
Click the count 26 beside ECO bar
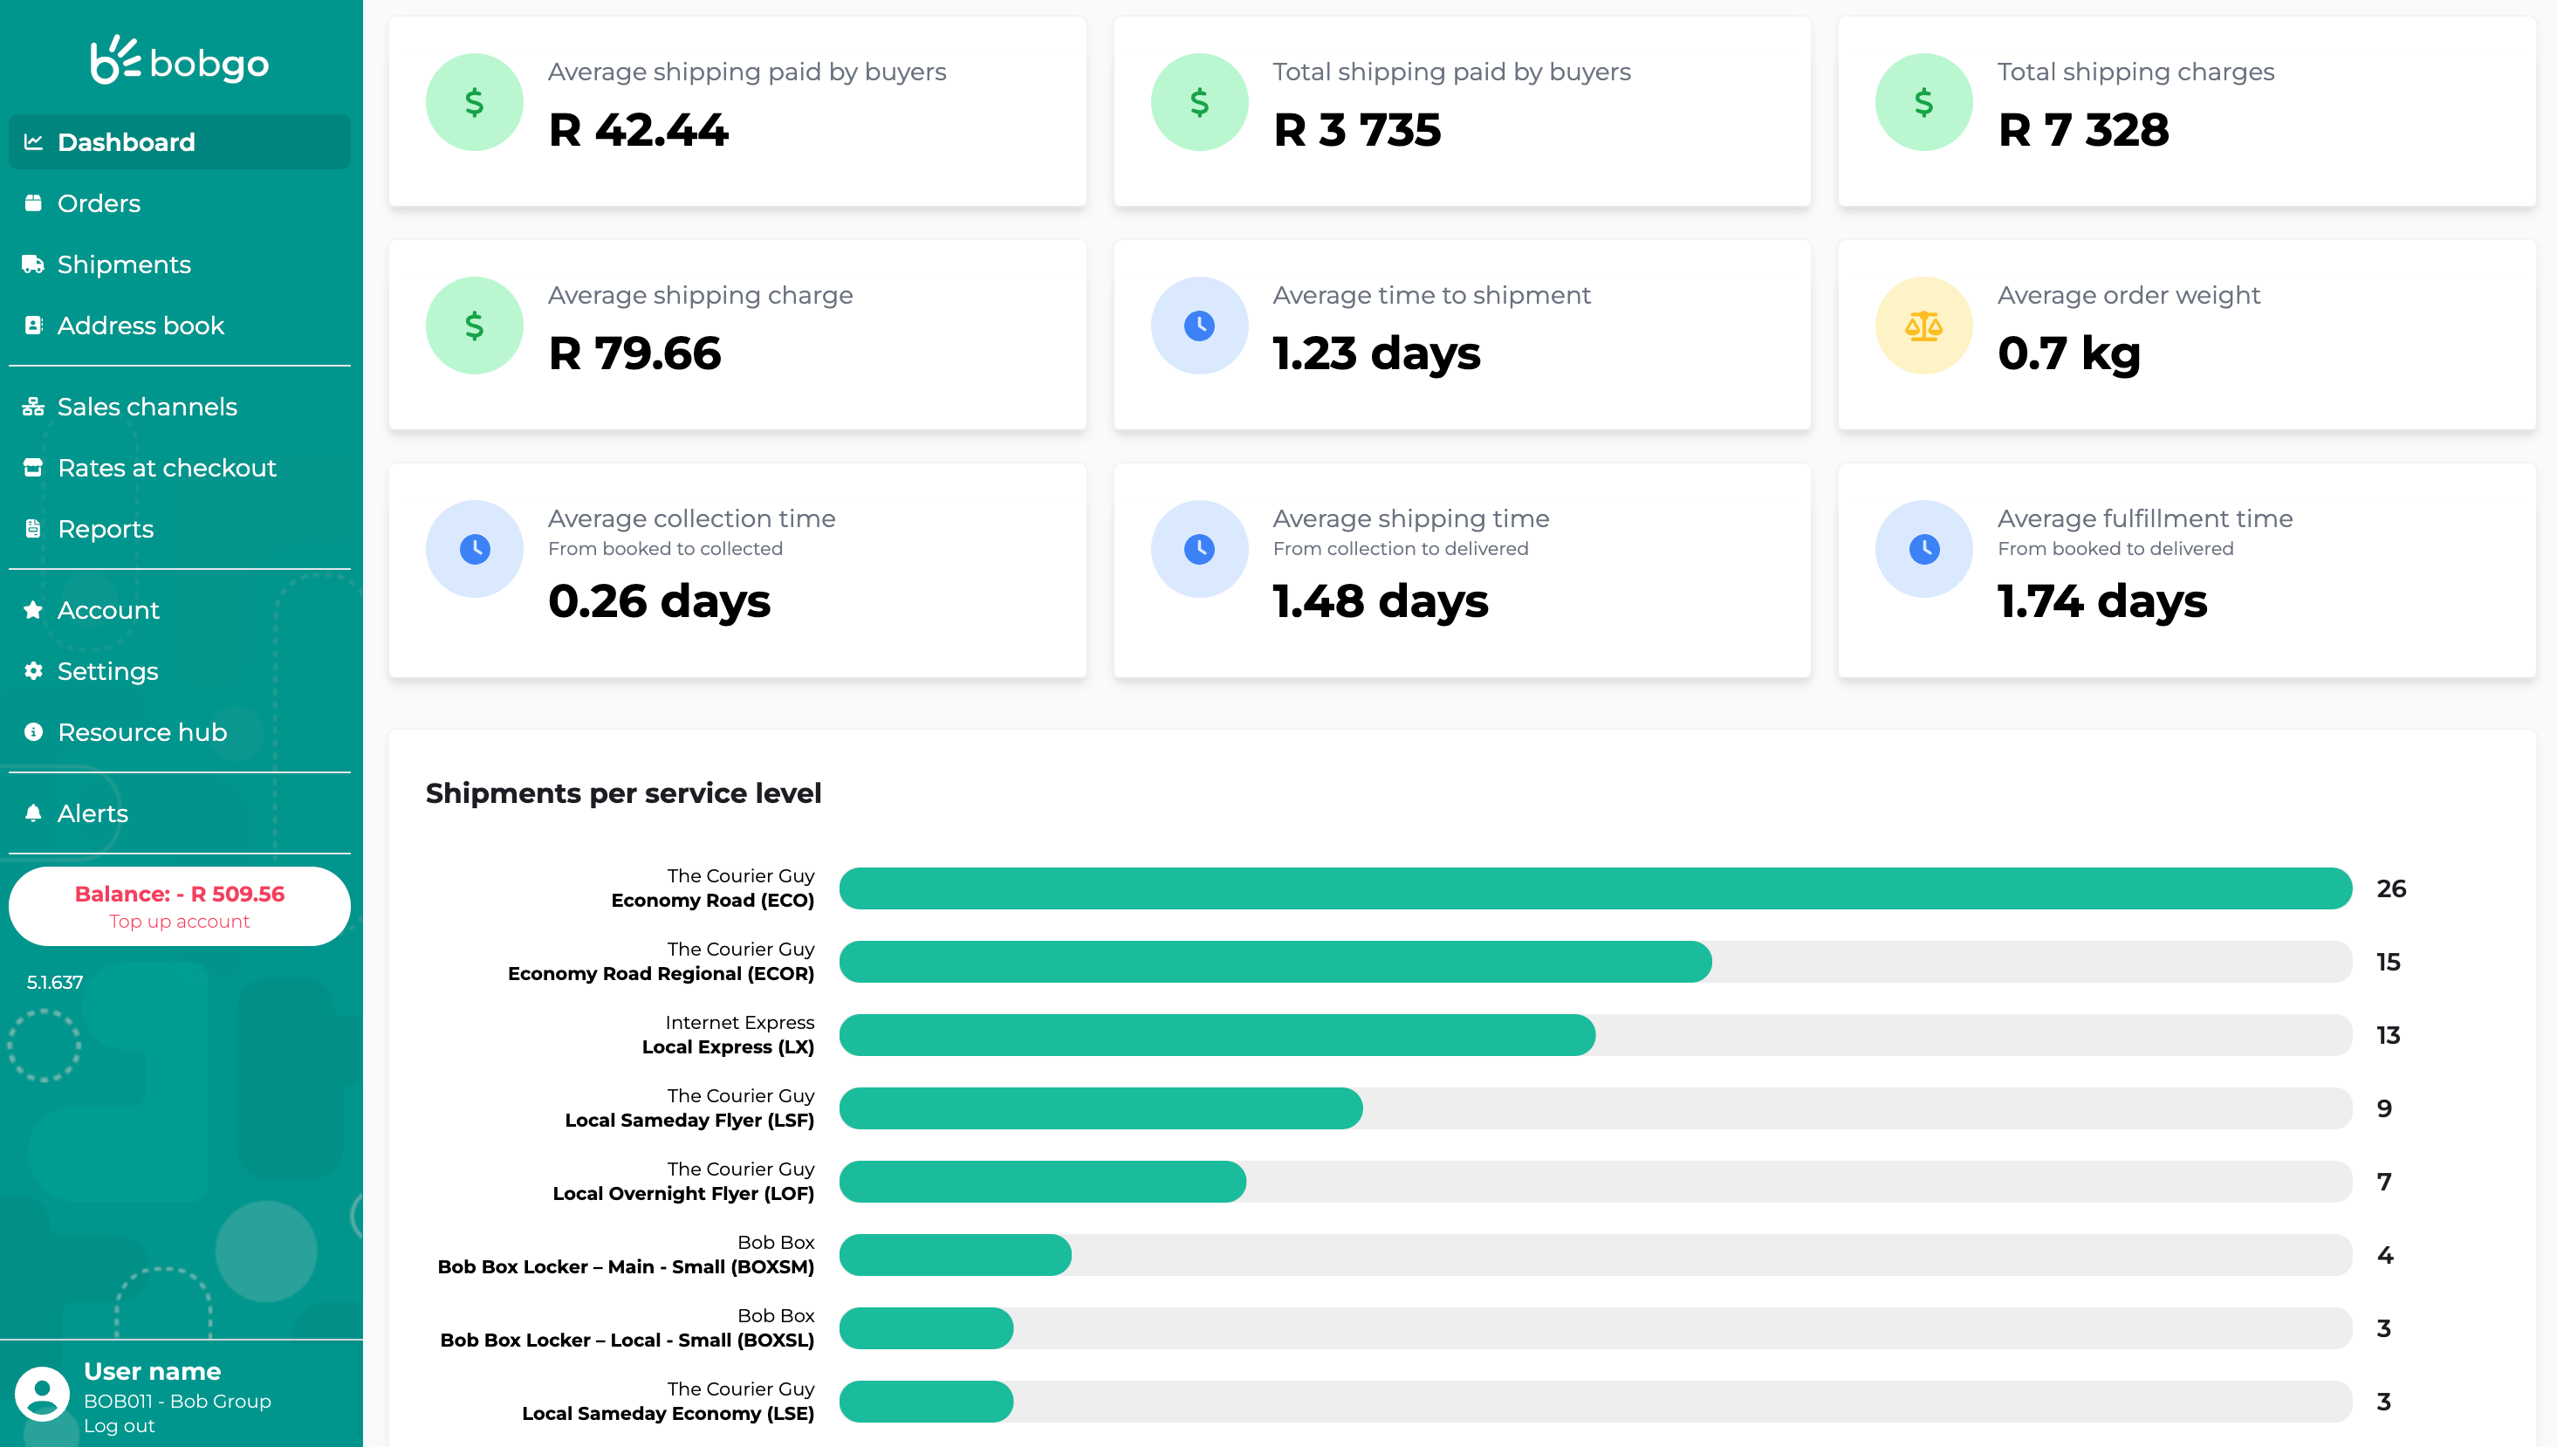tap(2391, 888)
